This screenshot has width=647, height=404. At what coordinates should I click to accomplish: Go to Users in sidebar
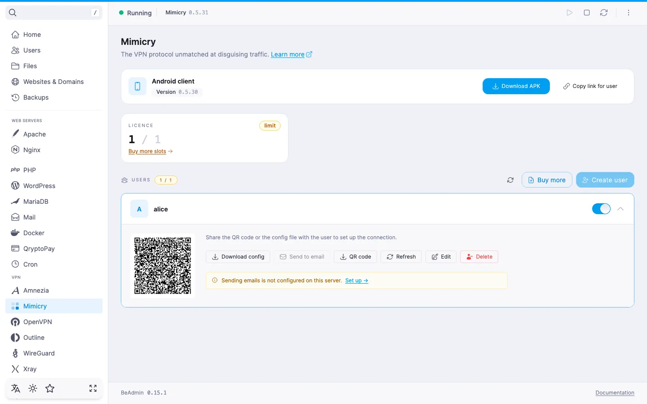pos(54,50)
